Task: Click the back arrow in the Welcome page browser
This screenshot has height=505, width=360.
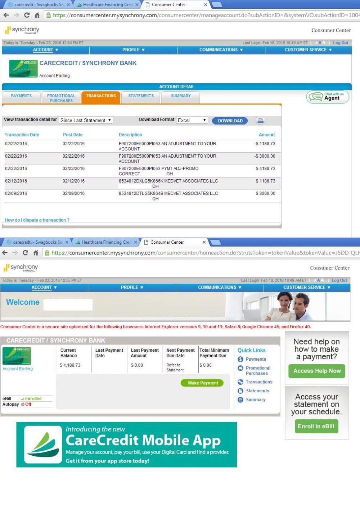Action: [x=5, y=253]
